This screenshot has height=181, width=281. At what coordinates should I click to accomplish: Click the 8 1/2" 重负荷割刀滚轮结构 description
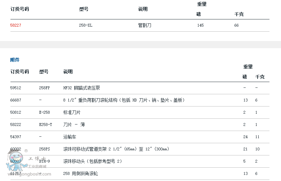(124, 100)
